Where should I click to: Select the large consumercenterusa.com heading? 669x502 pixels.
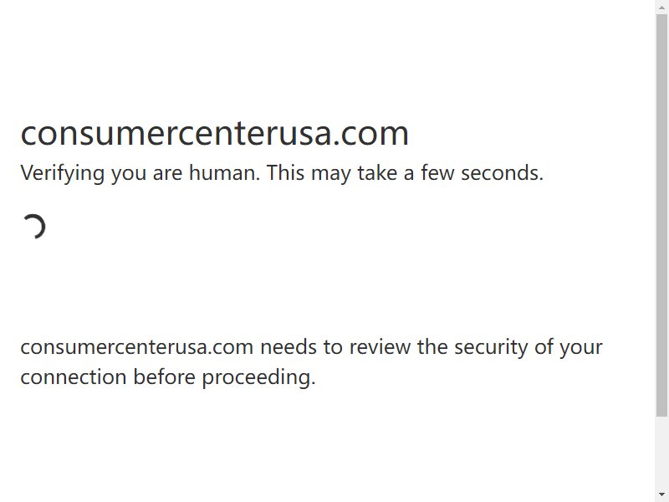215,133
